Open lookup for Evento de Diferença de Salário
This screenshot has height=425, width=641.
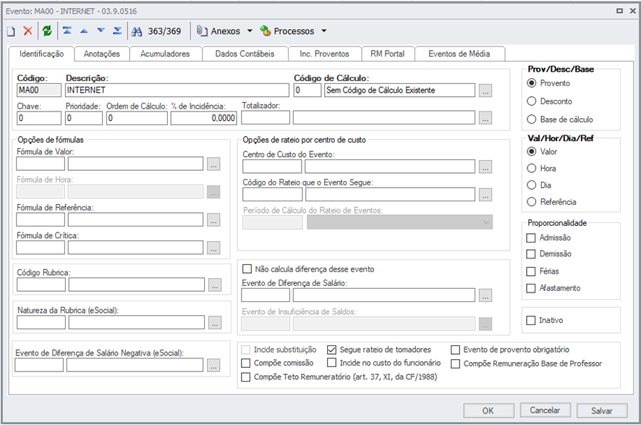click(x=485, y=295)
